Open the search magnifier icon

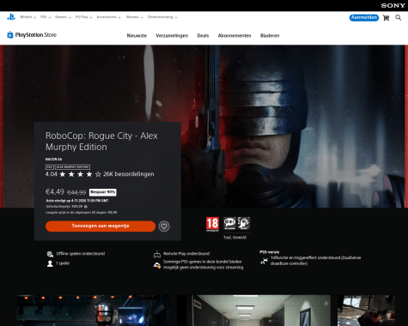point(399,18)
